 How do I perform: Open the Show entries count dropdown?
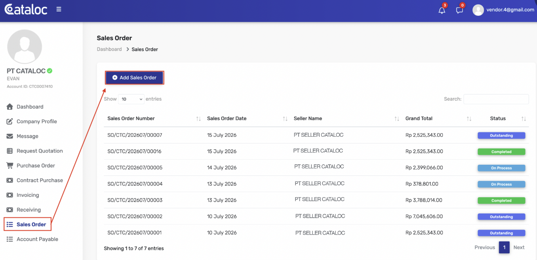point(131,99)
